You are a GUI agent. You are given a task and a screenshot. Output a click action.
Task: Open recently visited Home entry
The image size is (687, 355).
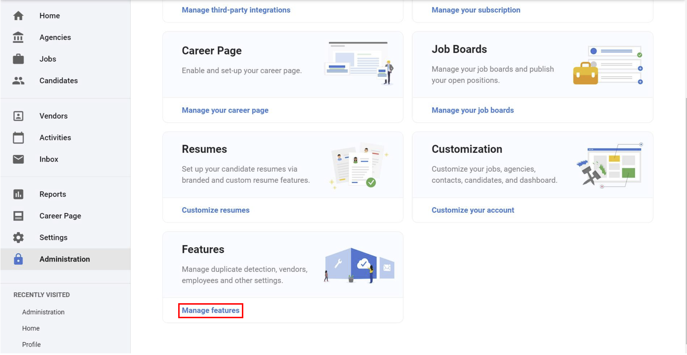coord(31,329)
